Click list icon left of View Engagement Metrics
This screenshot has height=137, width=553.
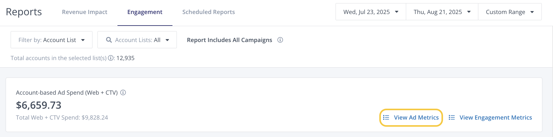[452, 117]
